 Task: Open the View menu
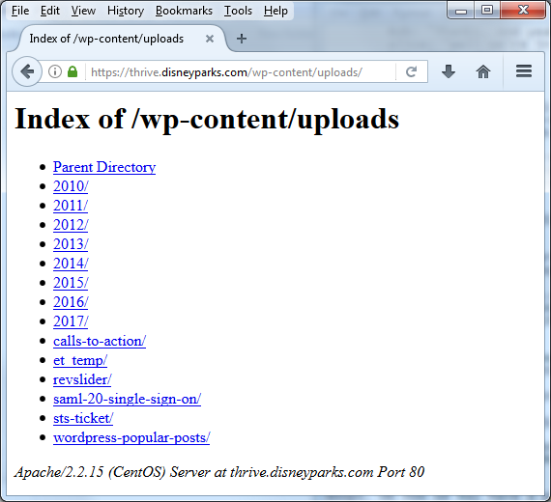[83, 11]
